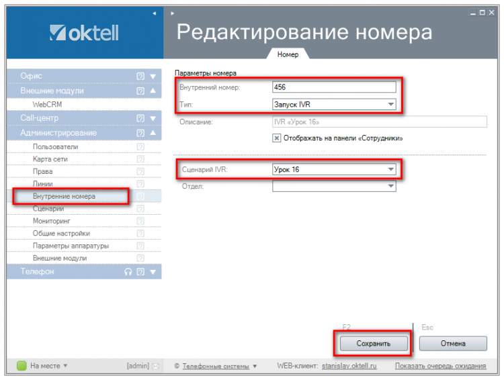The height and width of the screenshot is (380, 504).
Task: Click the Внутренний номер input field
Action: pos(333,87)
